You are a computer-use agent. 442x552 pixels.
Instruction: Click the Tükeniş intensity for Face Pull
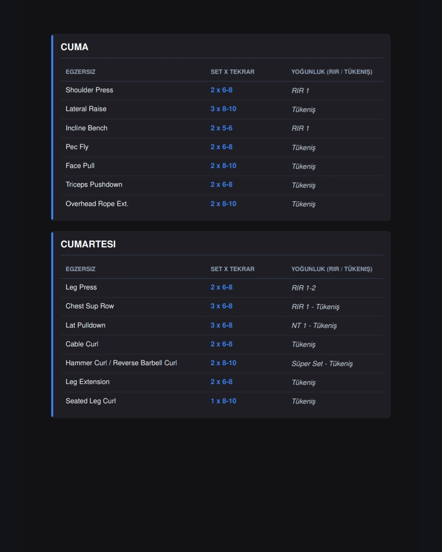304,166
